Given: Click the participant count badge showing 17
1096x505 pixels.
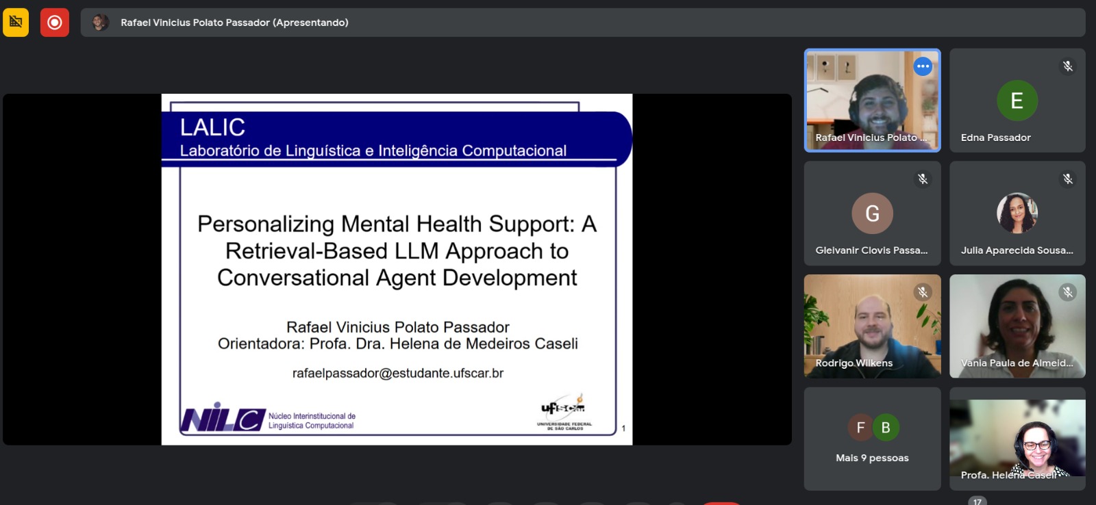Looking at the screenshot, I should point(977,502).
